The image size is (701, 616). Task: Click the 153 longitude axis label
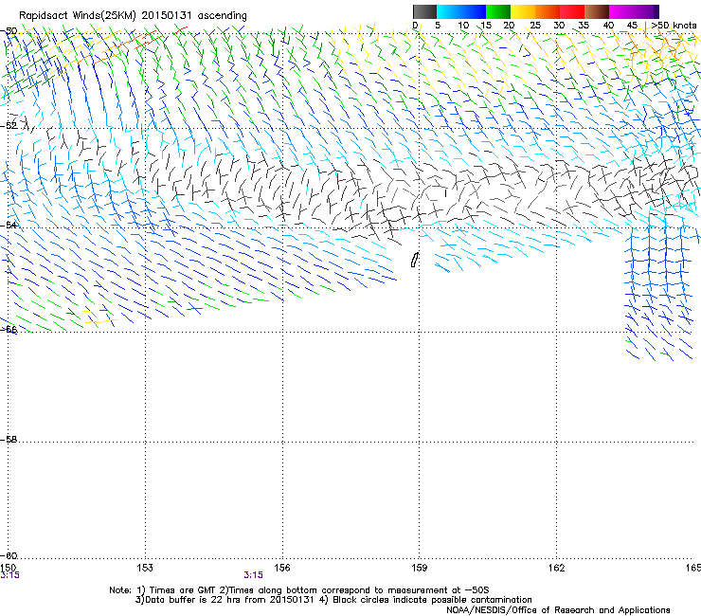click(x=145, y=568)
